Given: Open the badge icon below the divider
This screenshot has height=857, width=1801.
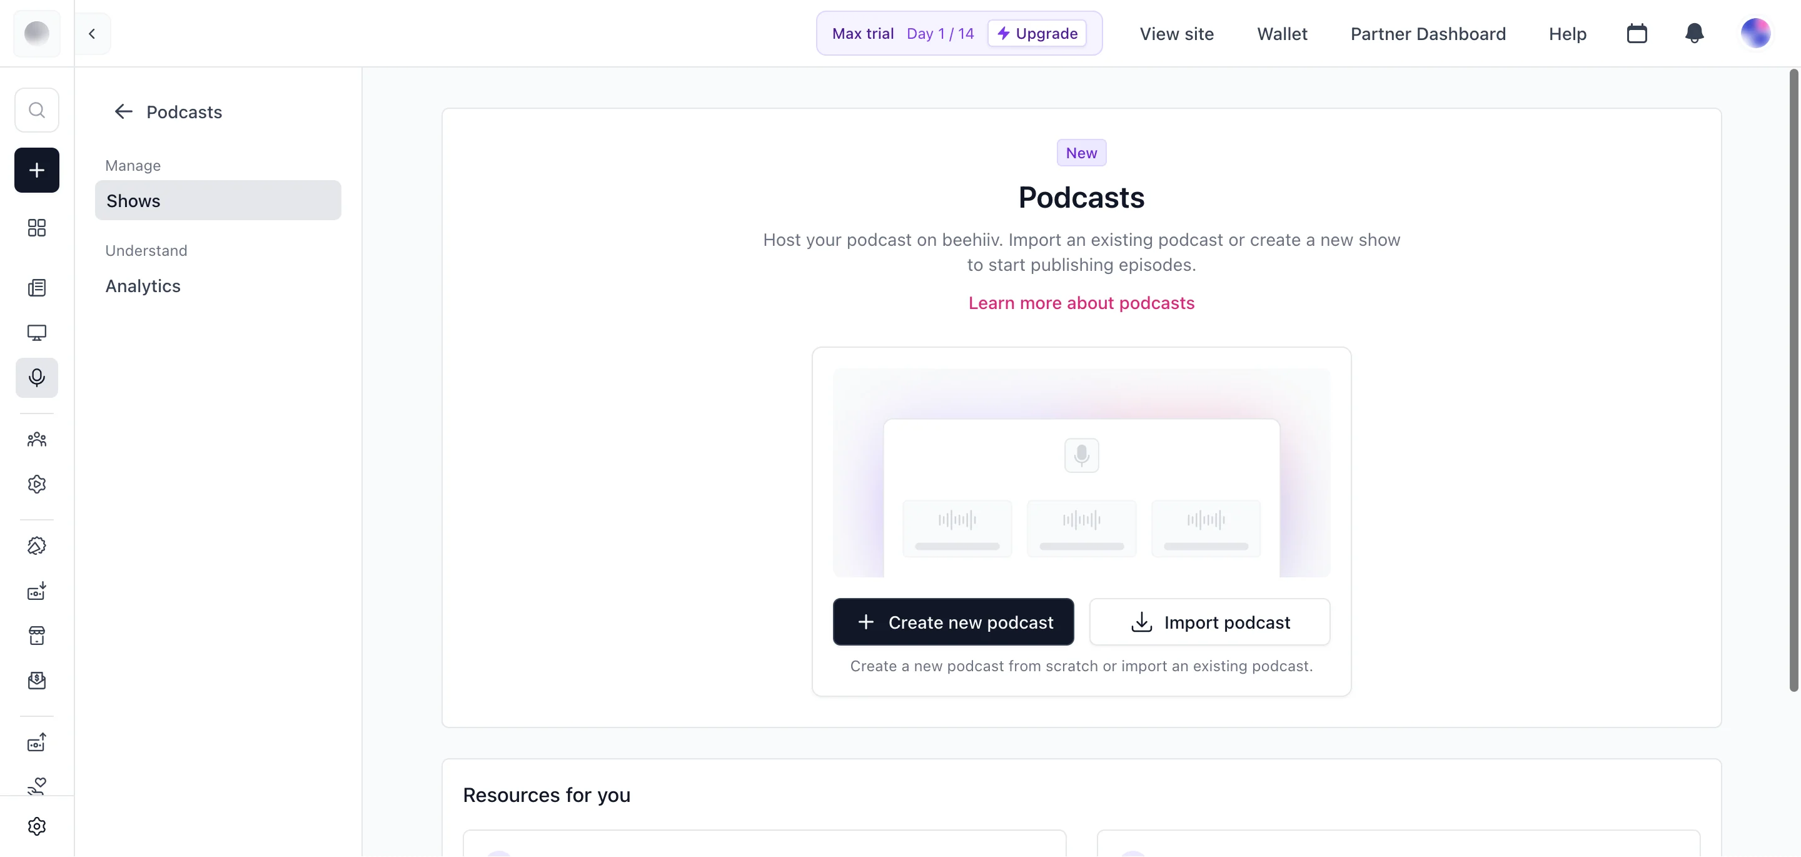Looking at the screenshot, I should click(36, 545).
